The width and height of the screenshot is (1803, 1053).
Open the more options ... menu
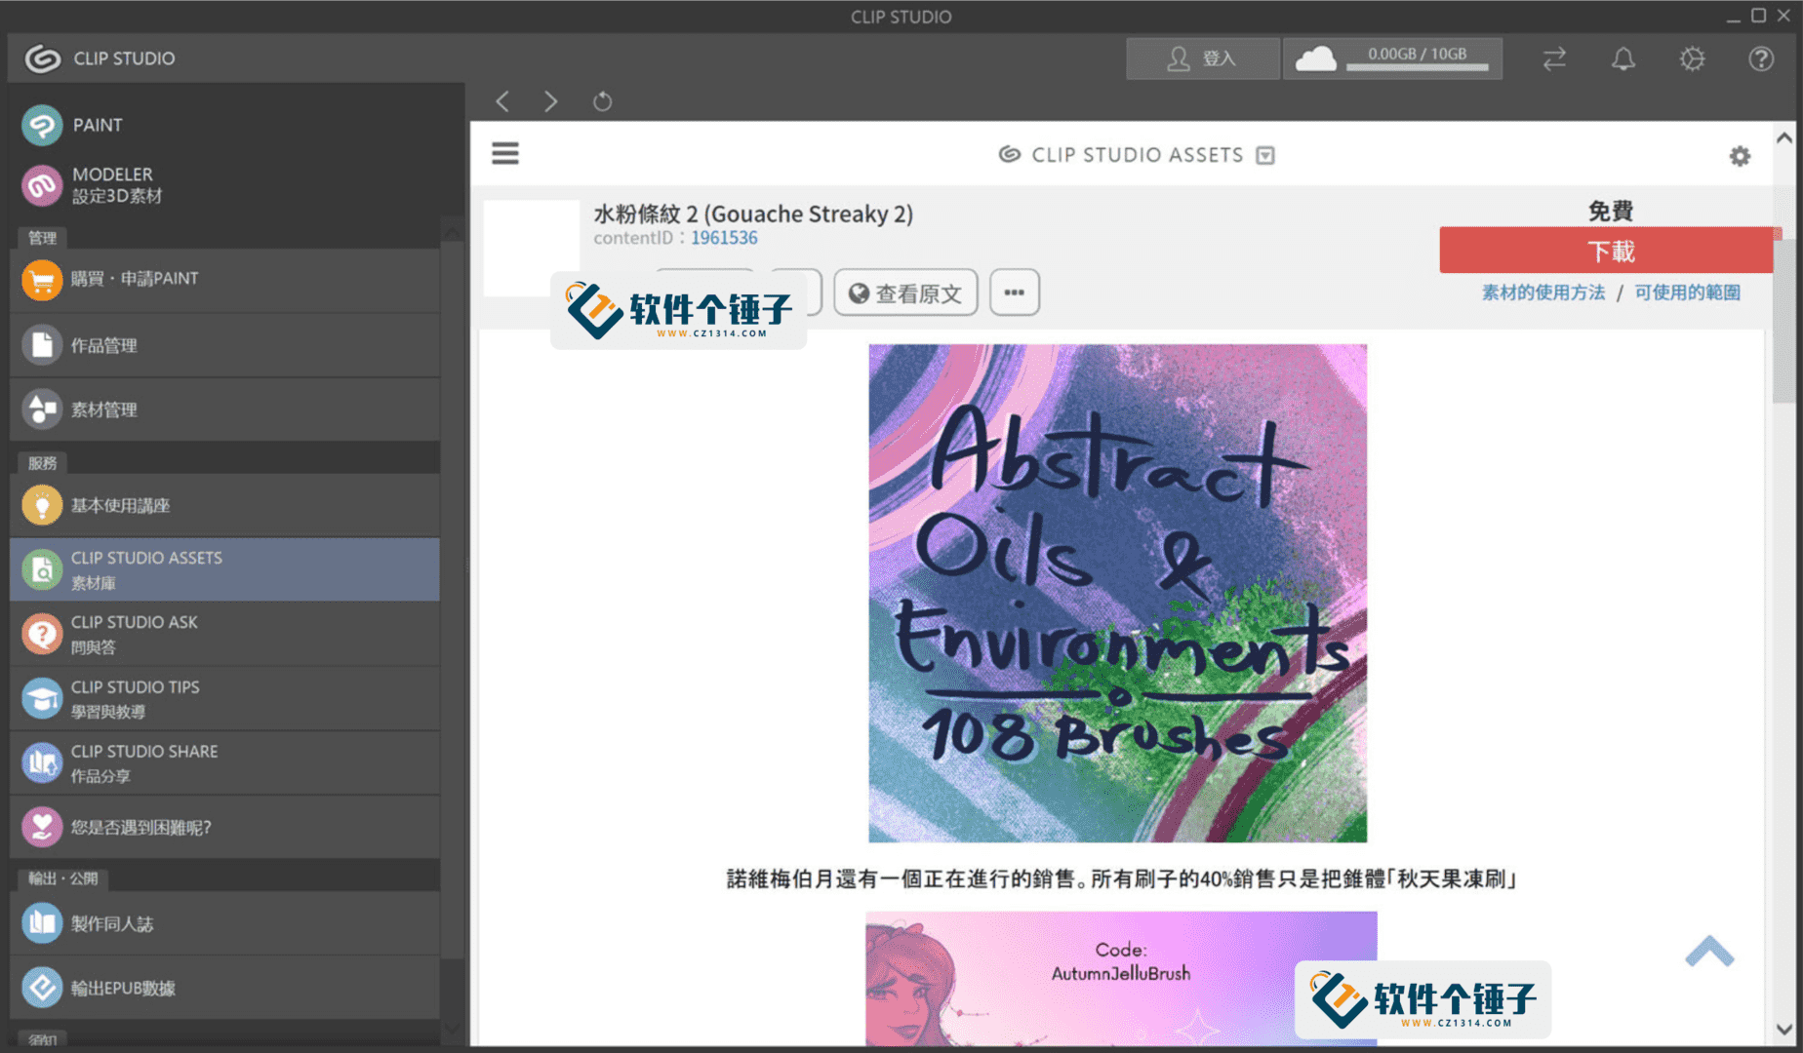1014,292
